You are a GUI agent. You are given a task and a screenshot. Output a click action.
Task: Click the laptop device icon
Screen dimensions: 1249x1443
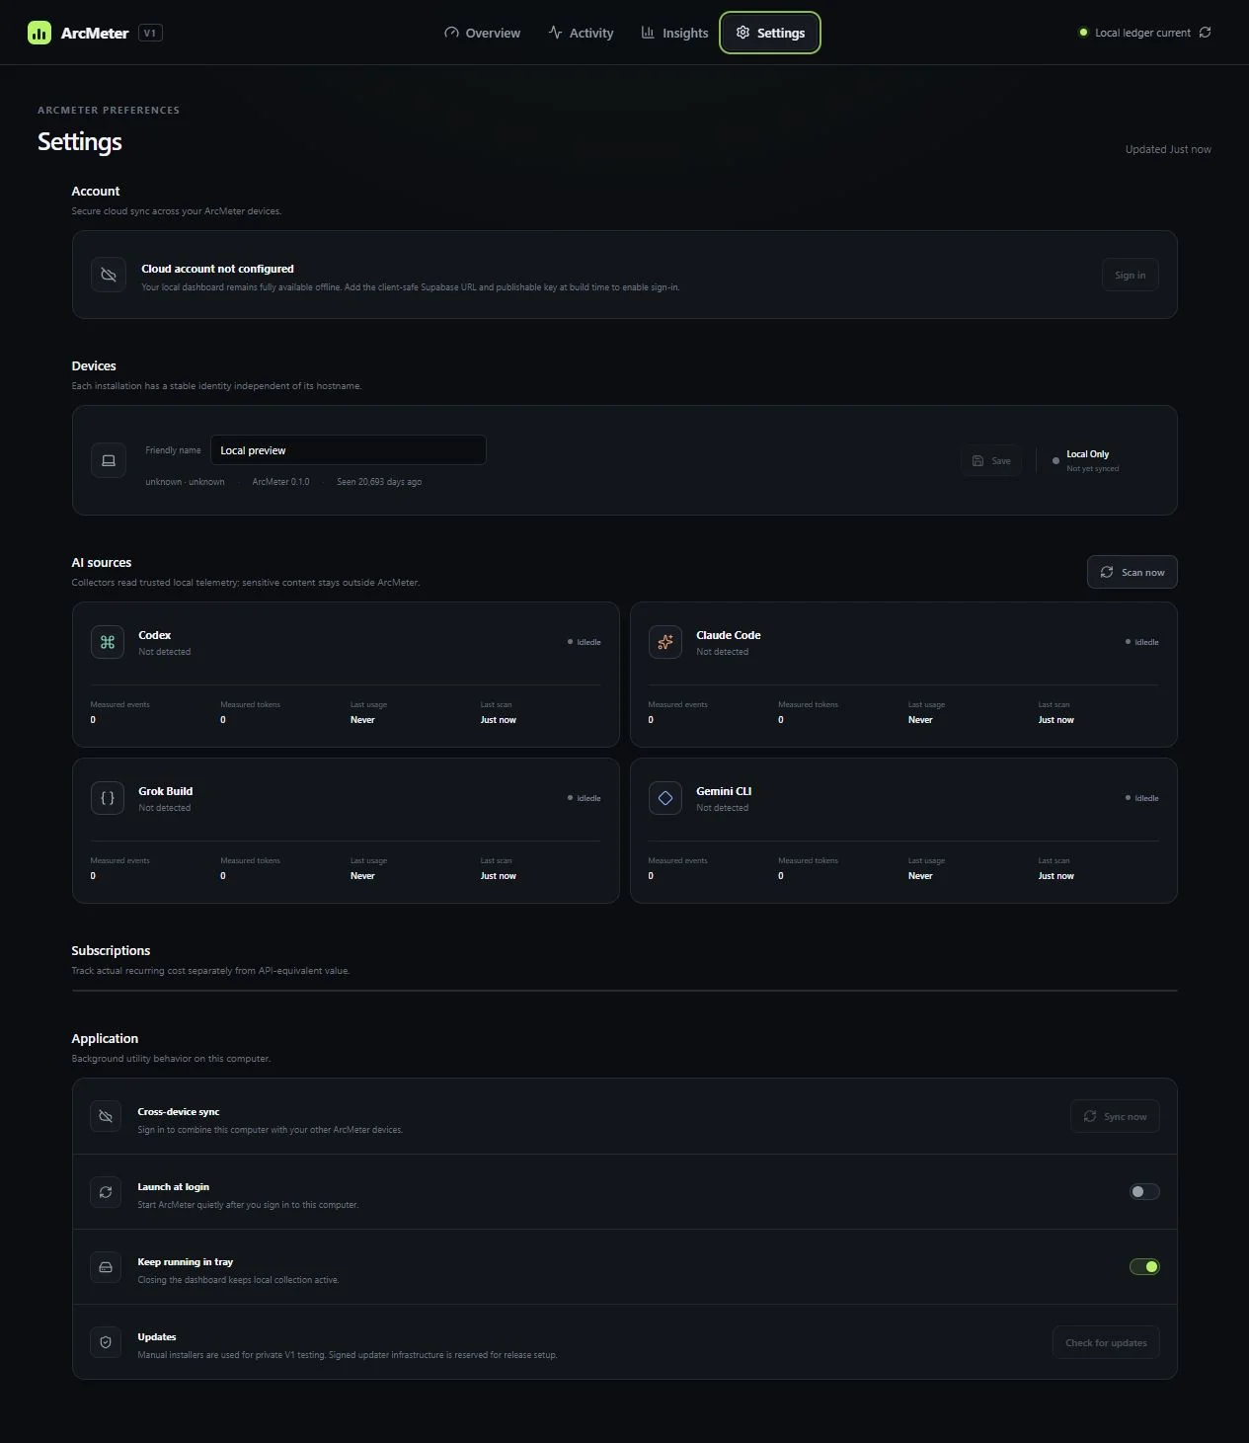pyautogui.click(x=109, y=460)
